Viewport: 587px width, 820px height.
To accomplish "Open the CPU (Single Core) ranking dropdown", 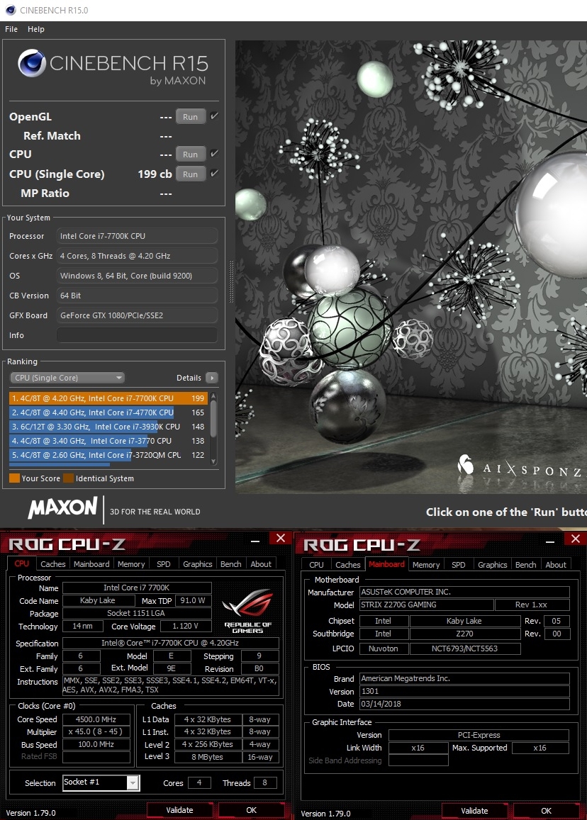I will (x=67, y=378).
